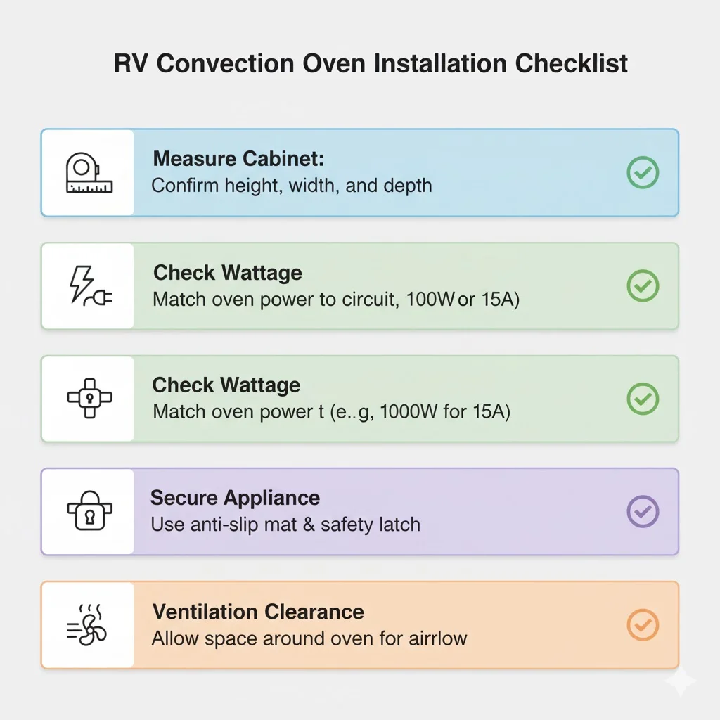Toggle checkmark in the '1000W for 15A' row
The width and height of the screenshot is (720, 720).
(643, 399)
